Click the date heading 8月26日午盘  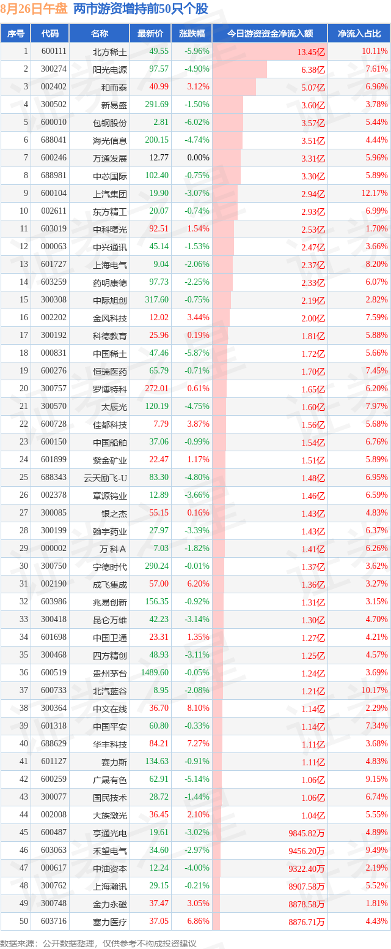(34, 9)
